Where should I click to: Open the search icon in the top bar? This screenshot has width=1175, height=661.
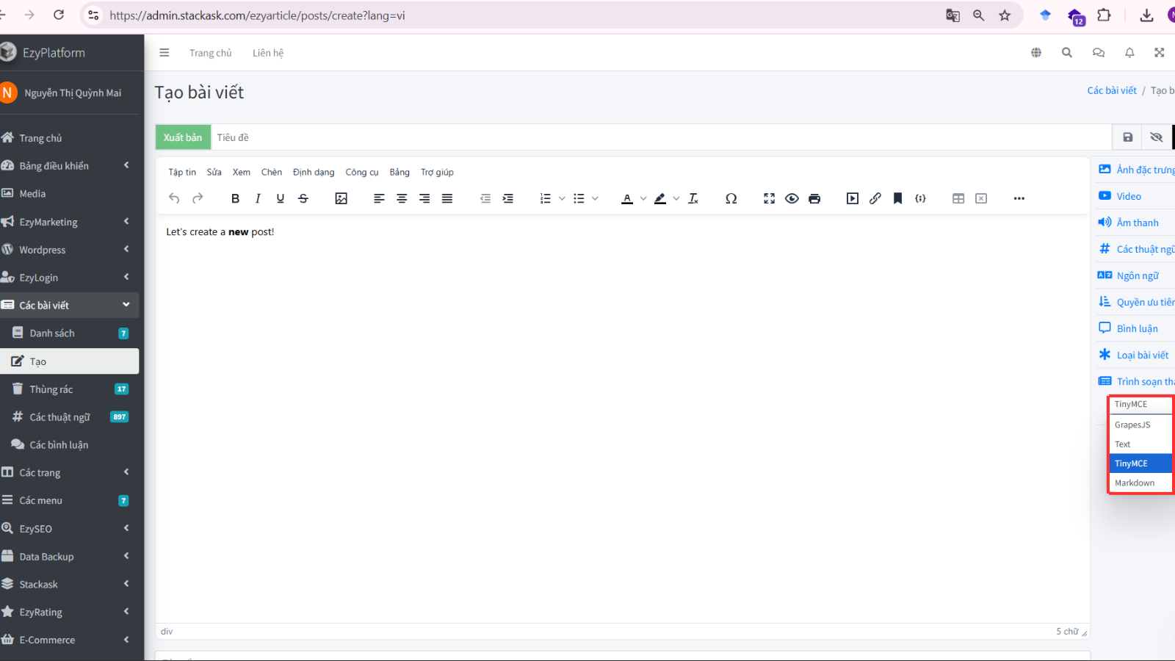(1067, 53)
